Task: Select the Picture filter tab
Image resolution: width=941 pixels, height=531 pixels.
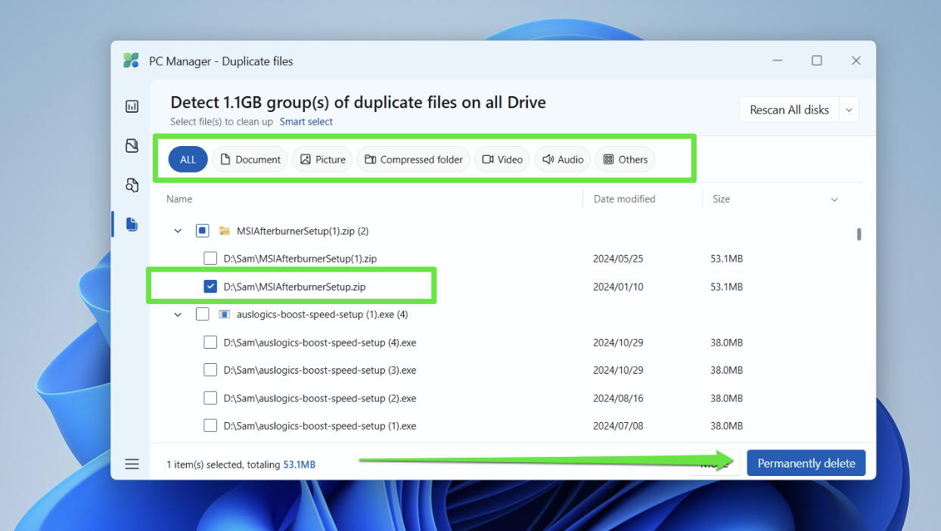Action: point(322,159)
